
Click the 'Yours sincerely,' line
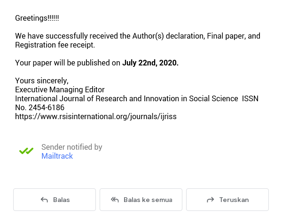(42, 81)
